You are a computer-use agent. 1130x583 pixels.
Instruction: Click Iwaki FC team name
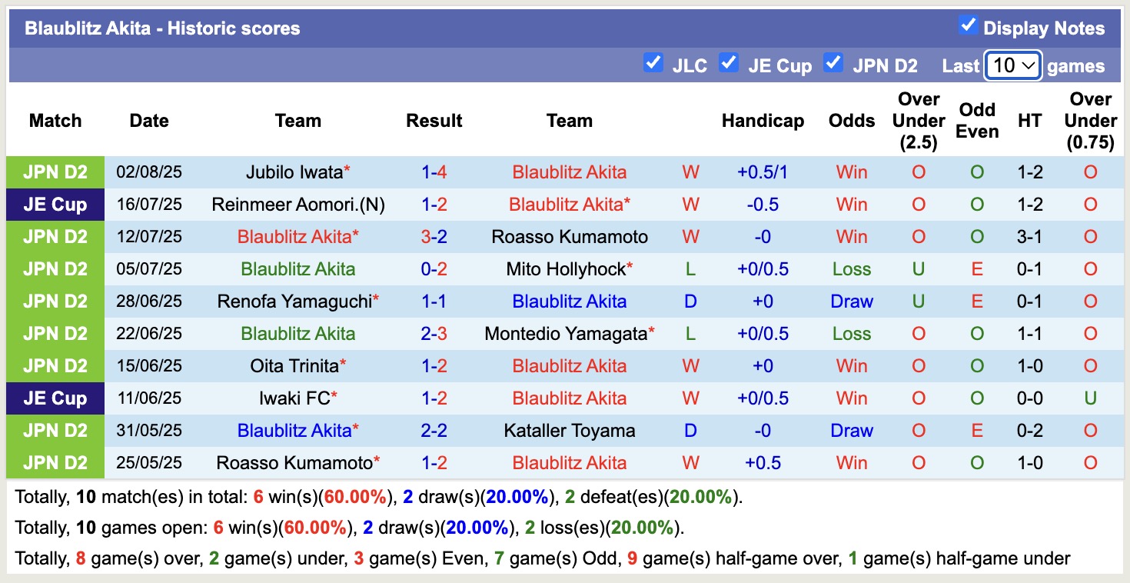pyautogui.click(x=294, y=398)
